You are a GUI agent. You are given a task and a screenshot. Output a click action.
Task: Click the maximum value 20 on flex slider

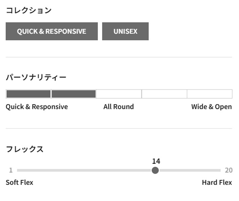229,170
